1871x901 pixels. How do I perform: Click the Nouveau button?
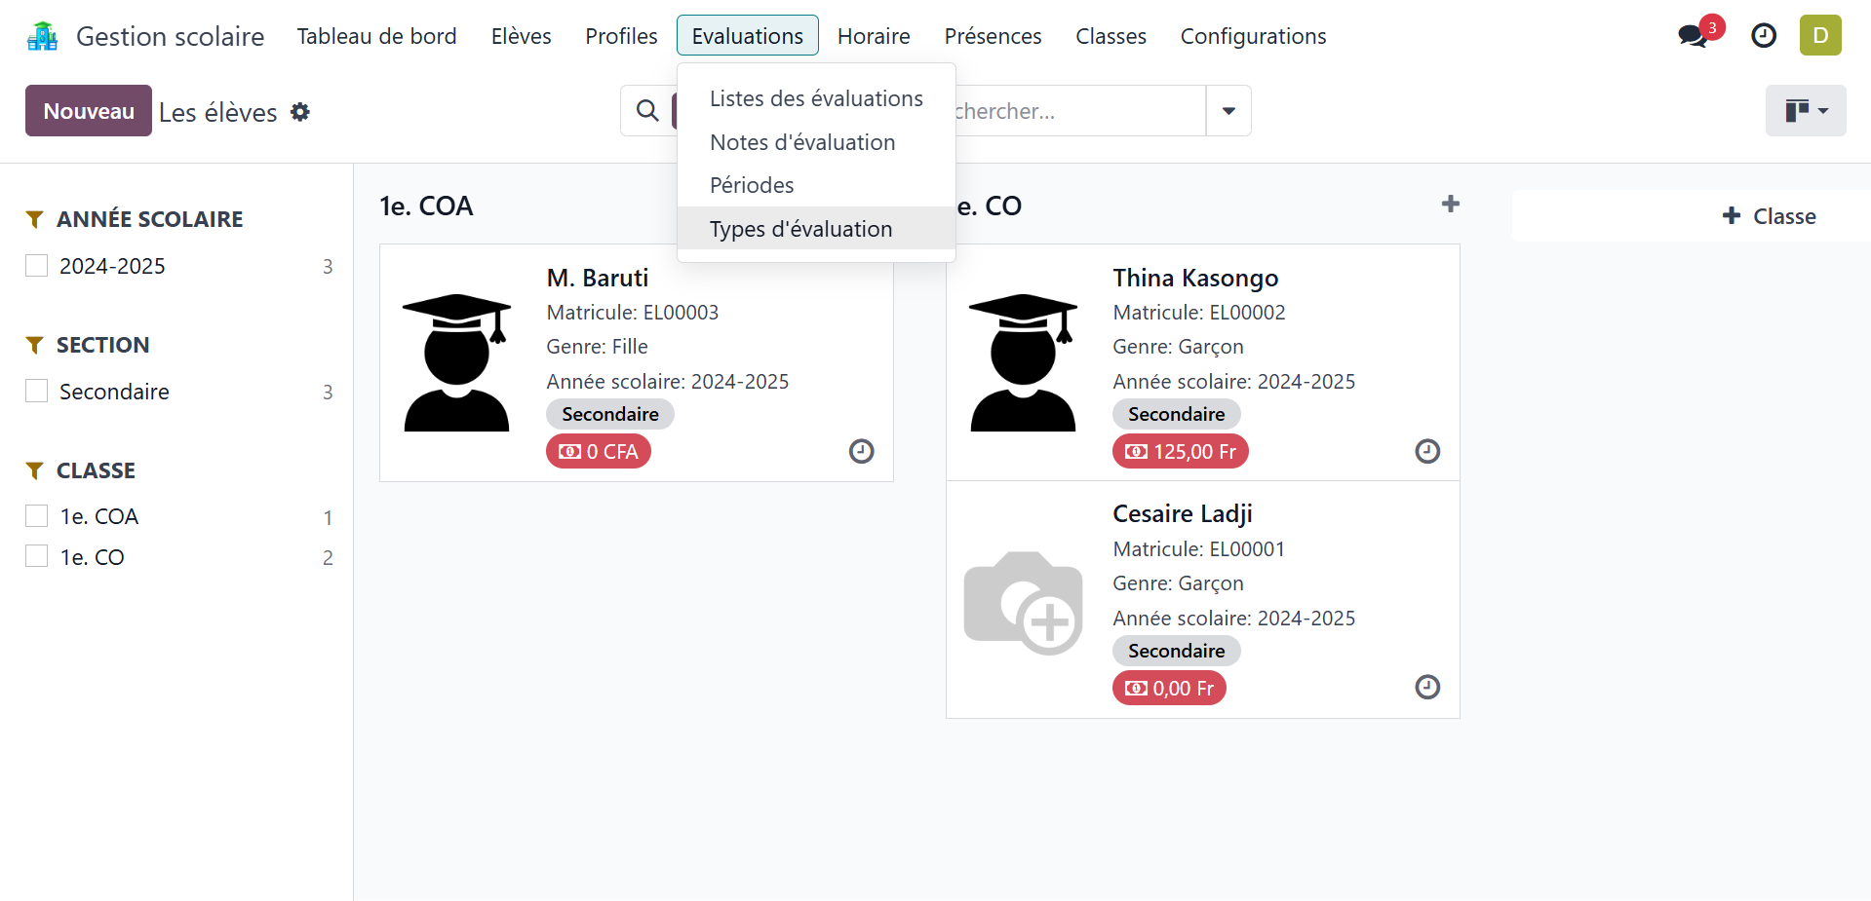(x=89, y=111)
